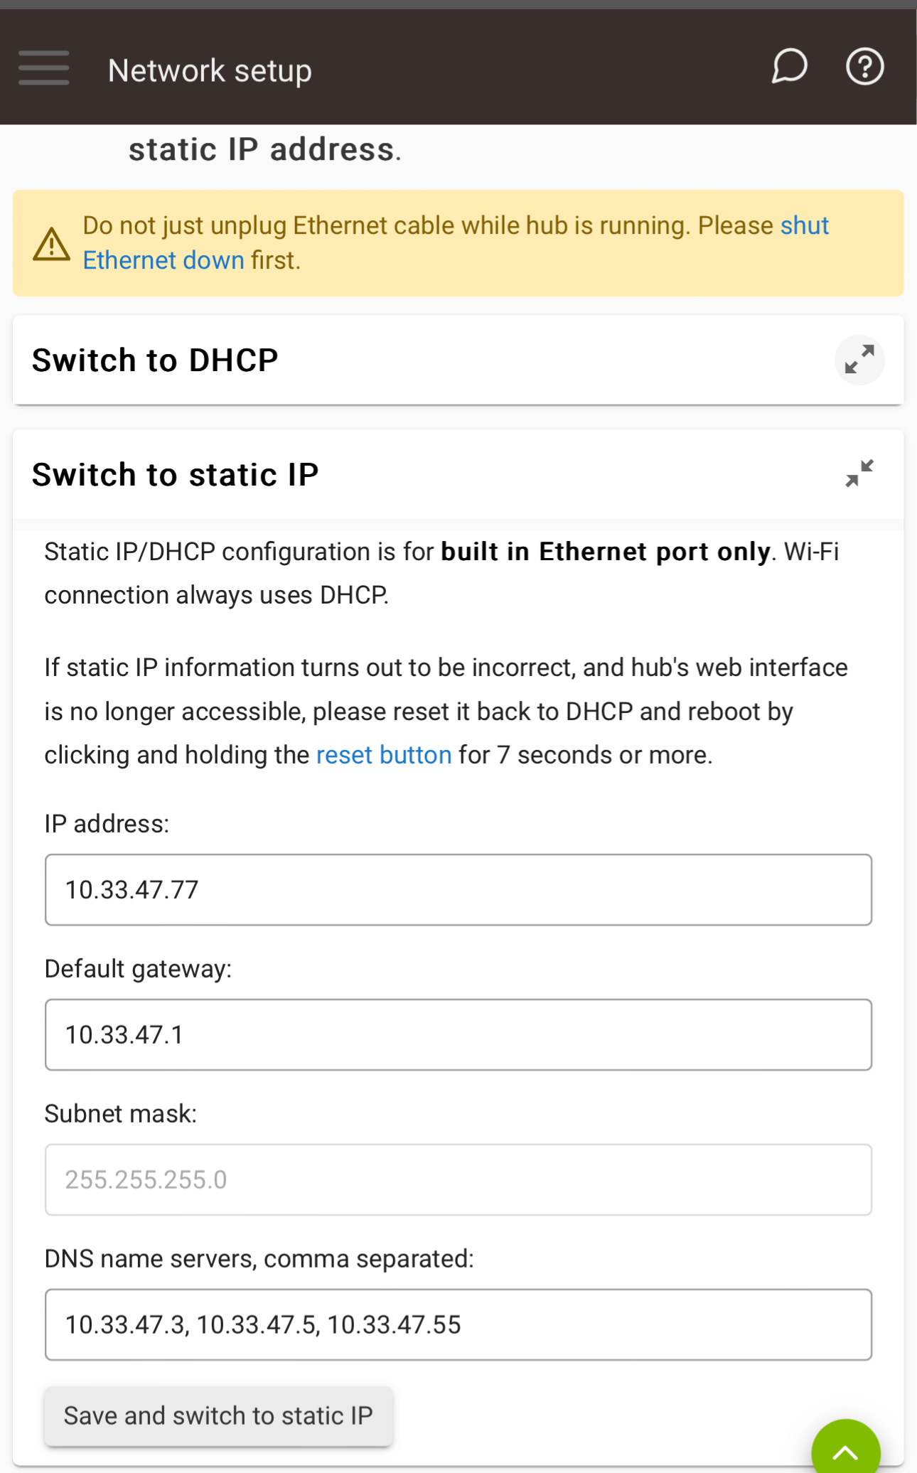The width and height of the screenshot is (917, 1473).
Task: Click the Default gateway label
Action: coord(138,969)
